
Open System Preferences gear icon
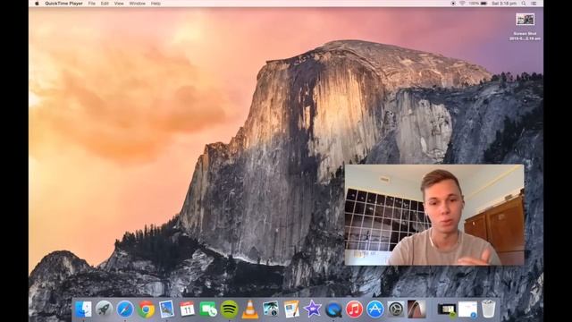pos(396,309)
